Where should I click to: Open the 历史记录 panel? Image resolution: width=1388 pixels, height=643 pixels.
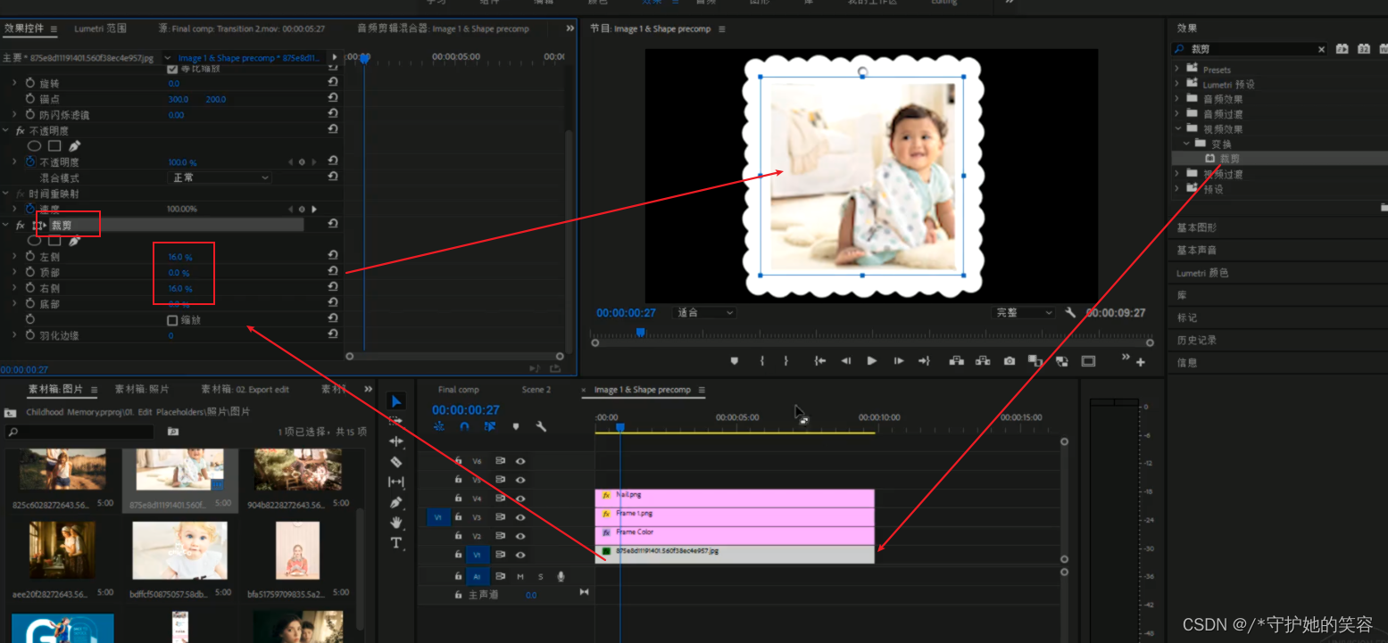(1196, 340)
